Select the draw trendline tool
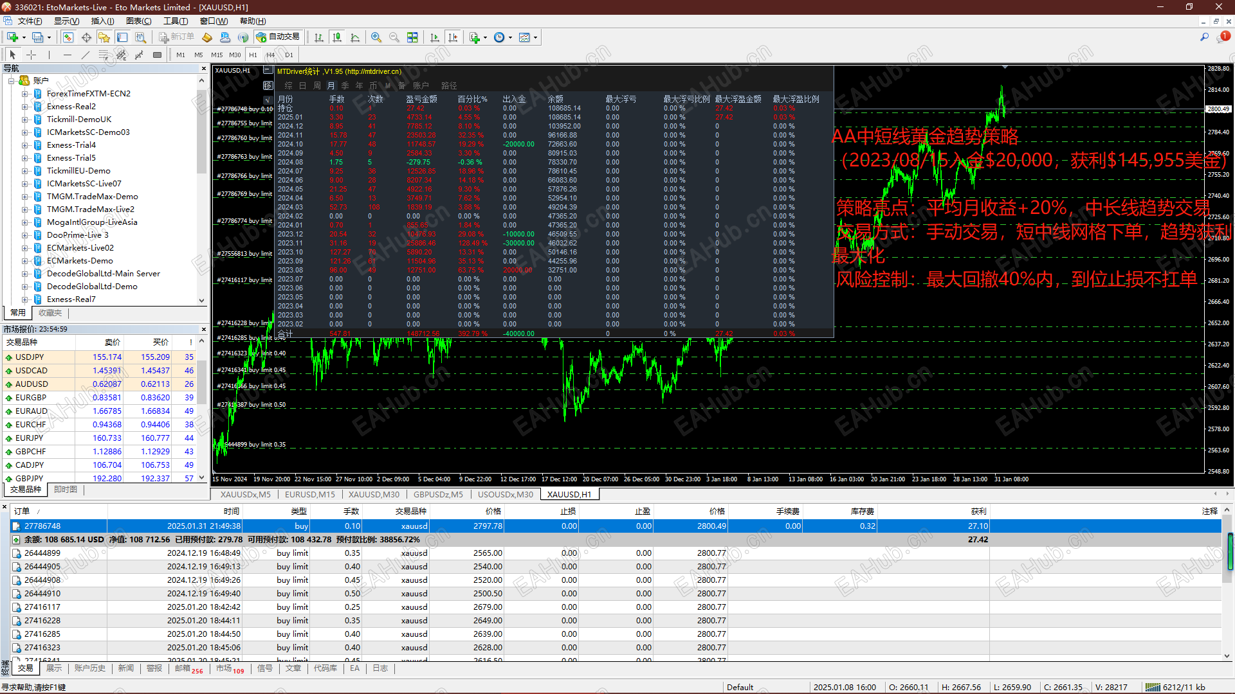 pyautogui.click(x=86, y=55)
